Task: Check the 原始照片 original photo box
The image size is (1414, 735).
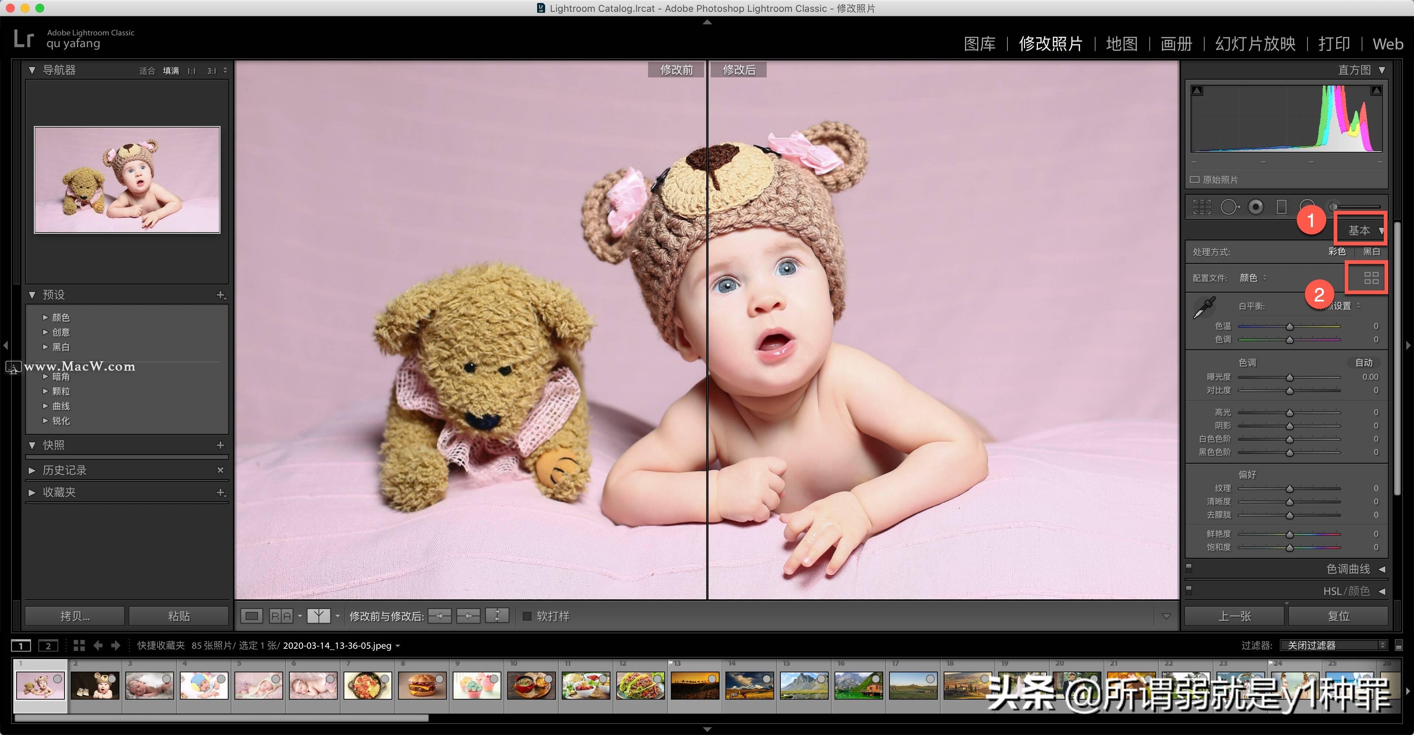Action: click(1194, 180)
